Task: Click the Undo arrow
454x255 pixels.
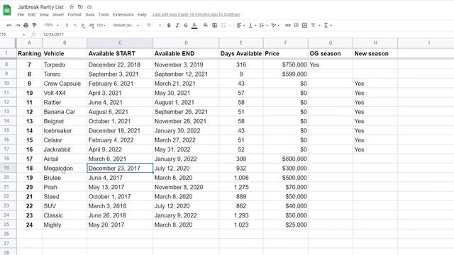Action: (9, 25)
